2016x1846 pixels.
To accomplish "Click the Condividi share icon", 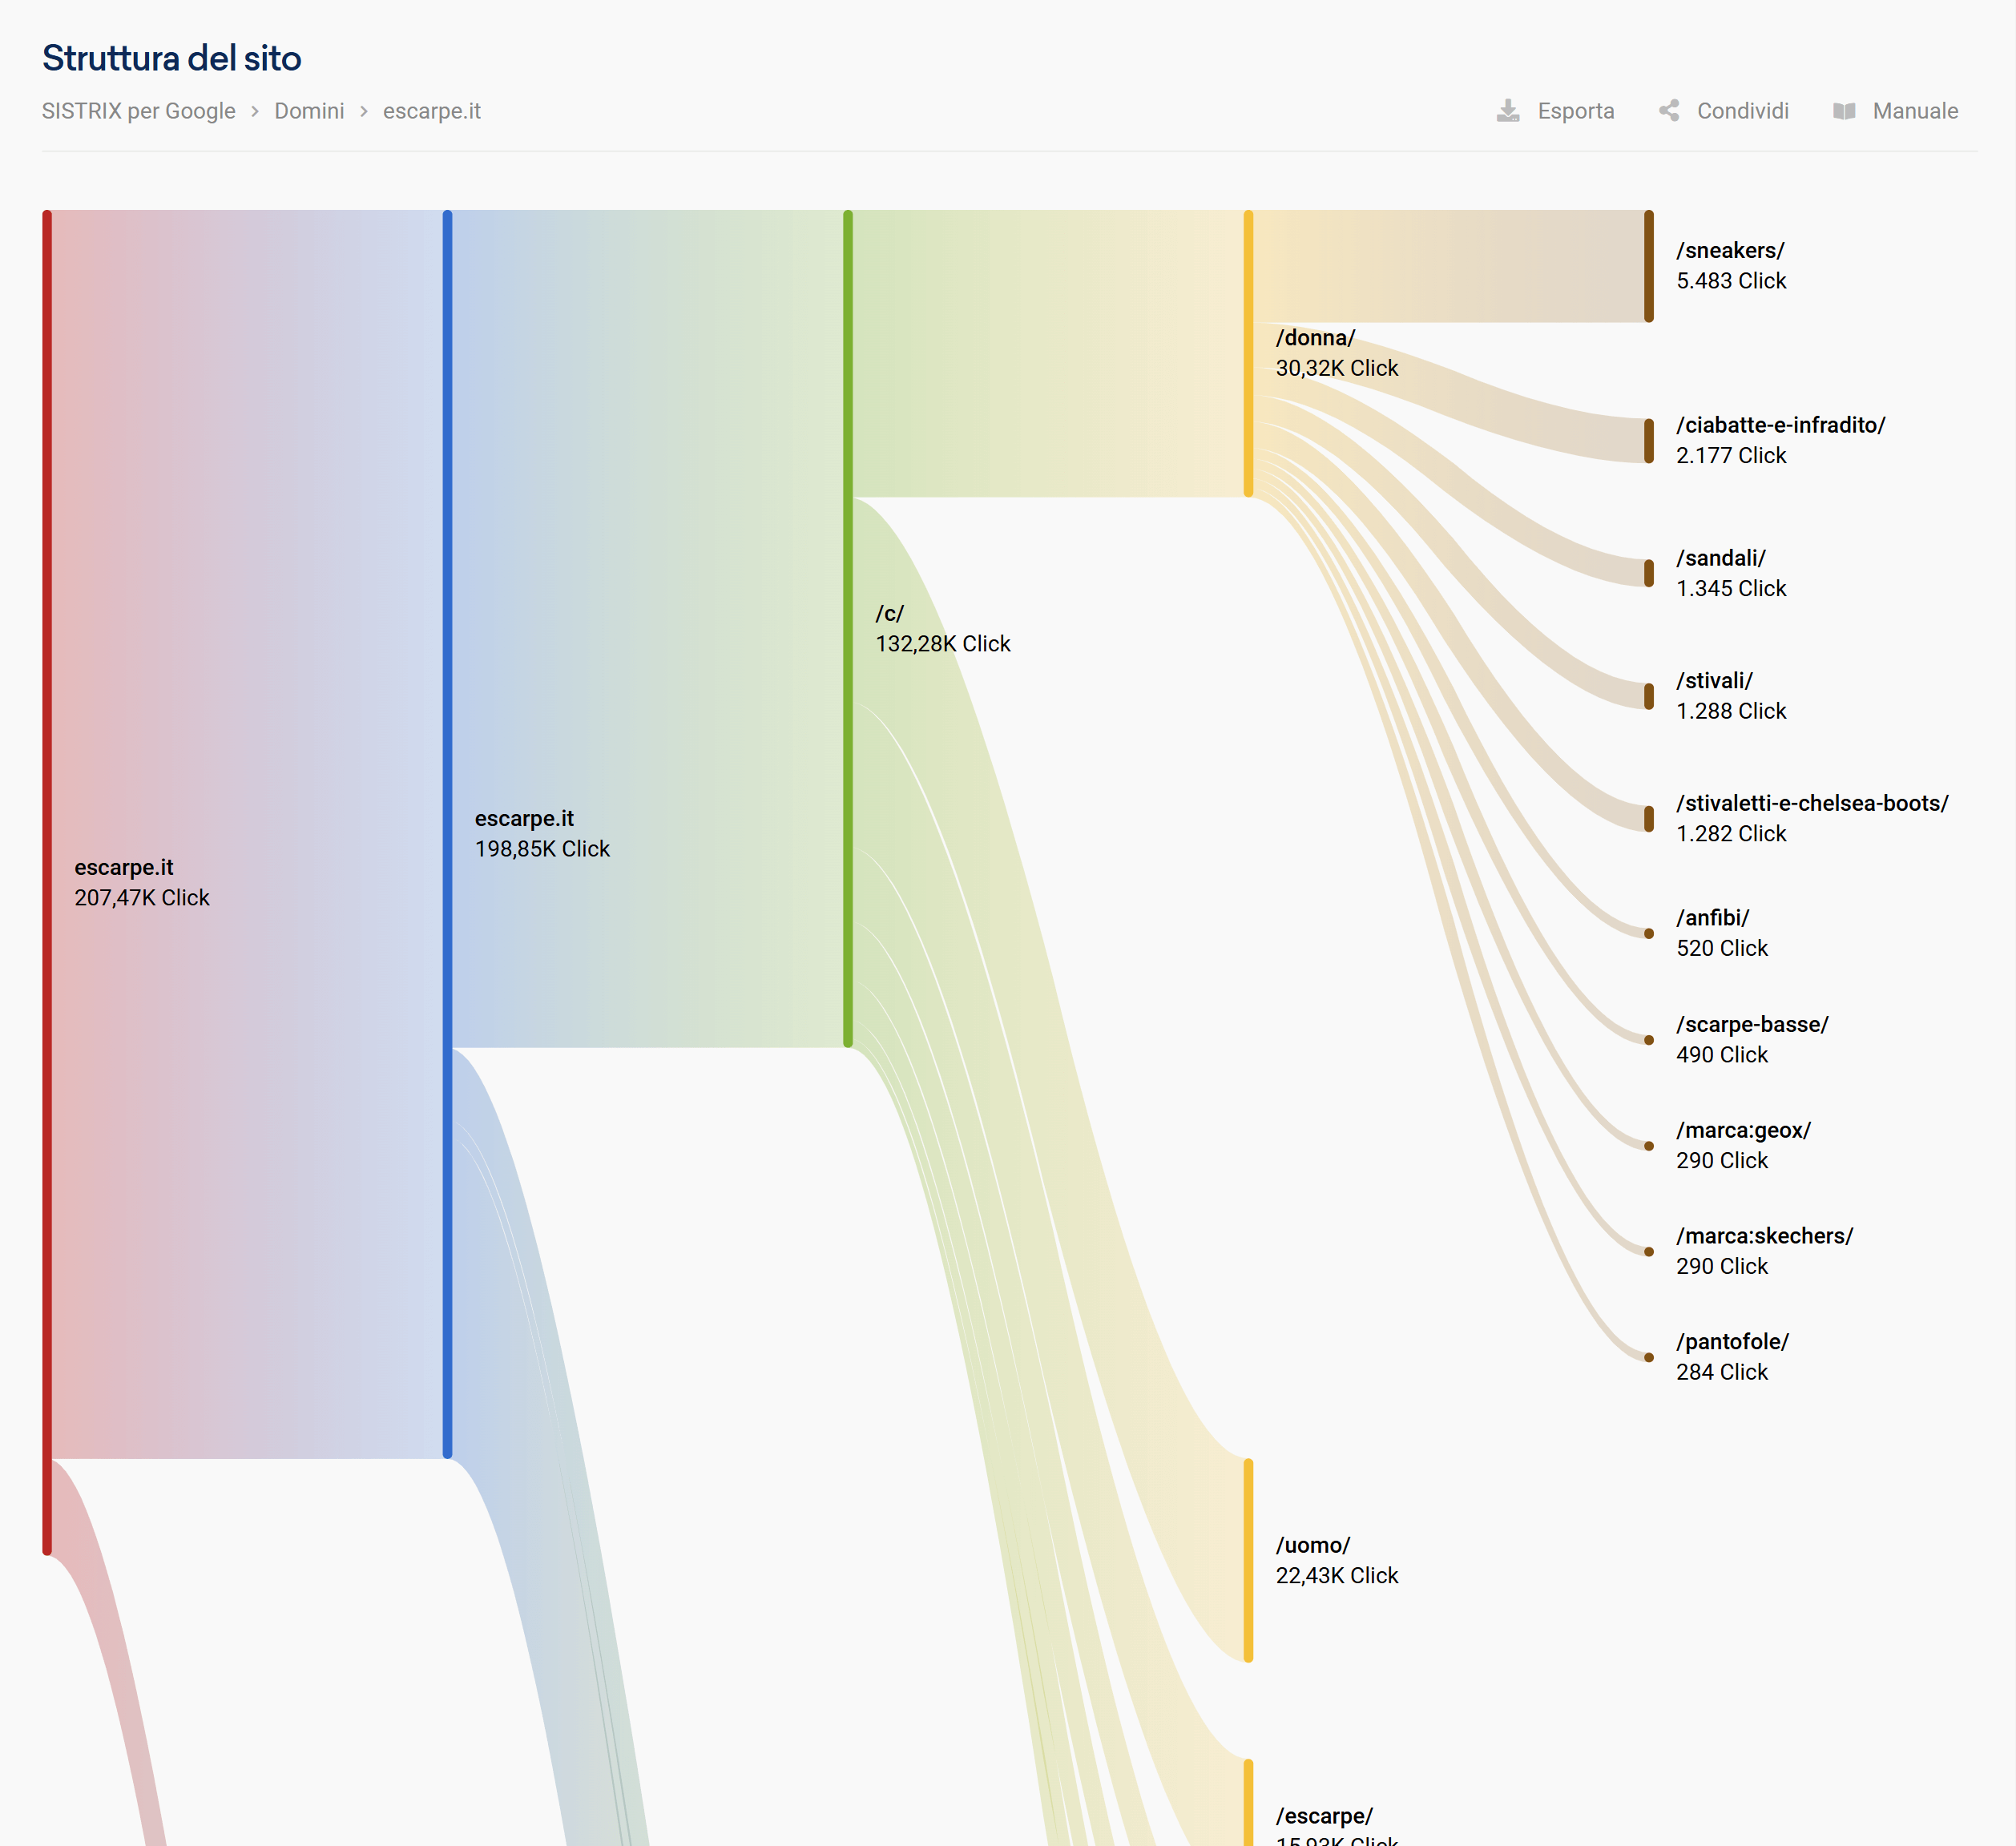I will (1669, 111).
